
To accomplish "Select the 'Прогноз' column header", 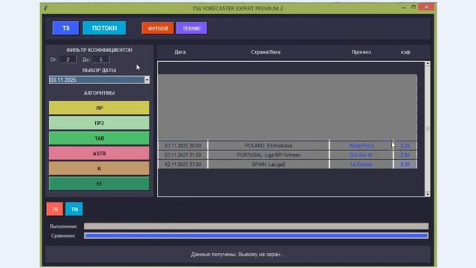I will (x=361, y=52).
